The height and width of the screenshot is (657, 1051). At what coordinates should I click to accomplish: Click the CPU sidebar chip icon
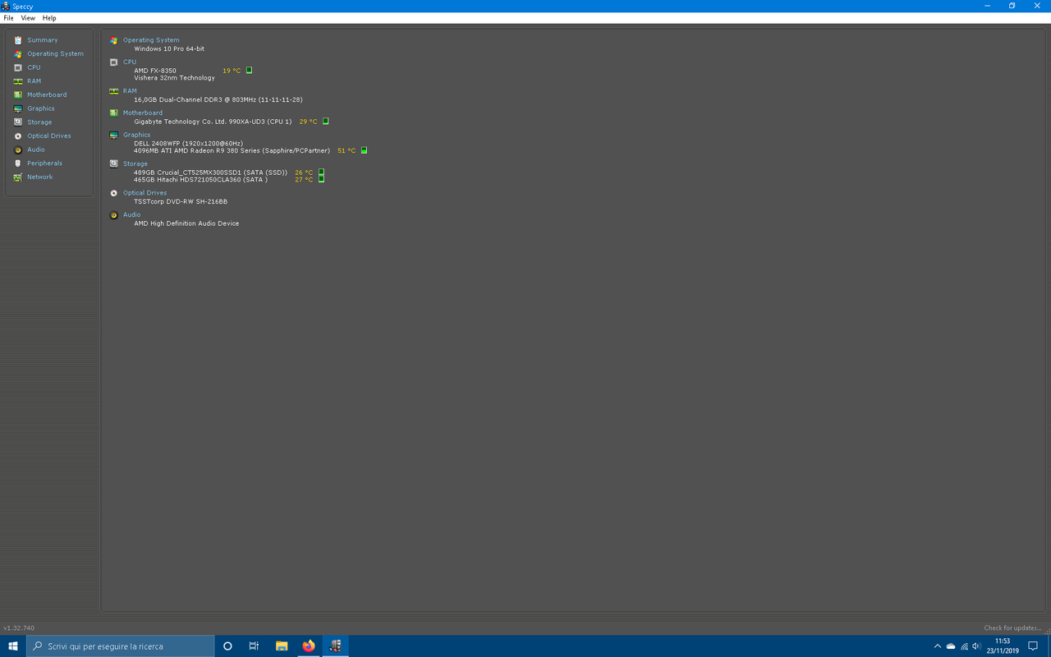(18, 67)
